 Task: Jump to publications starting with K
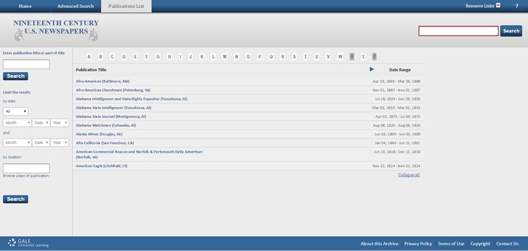(x=202, y=56)
